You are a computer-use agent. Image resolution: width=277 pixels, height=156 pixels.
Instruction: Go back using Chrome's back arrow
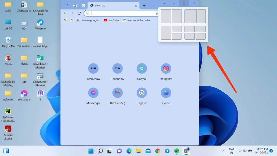click(65, 13)
